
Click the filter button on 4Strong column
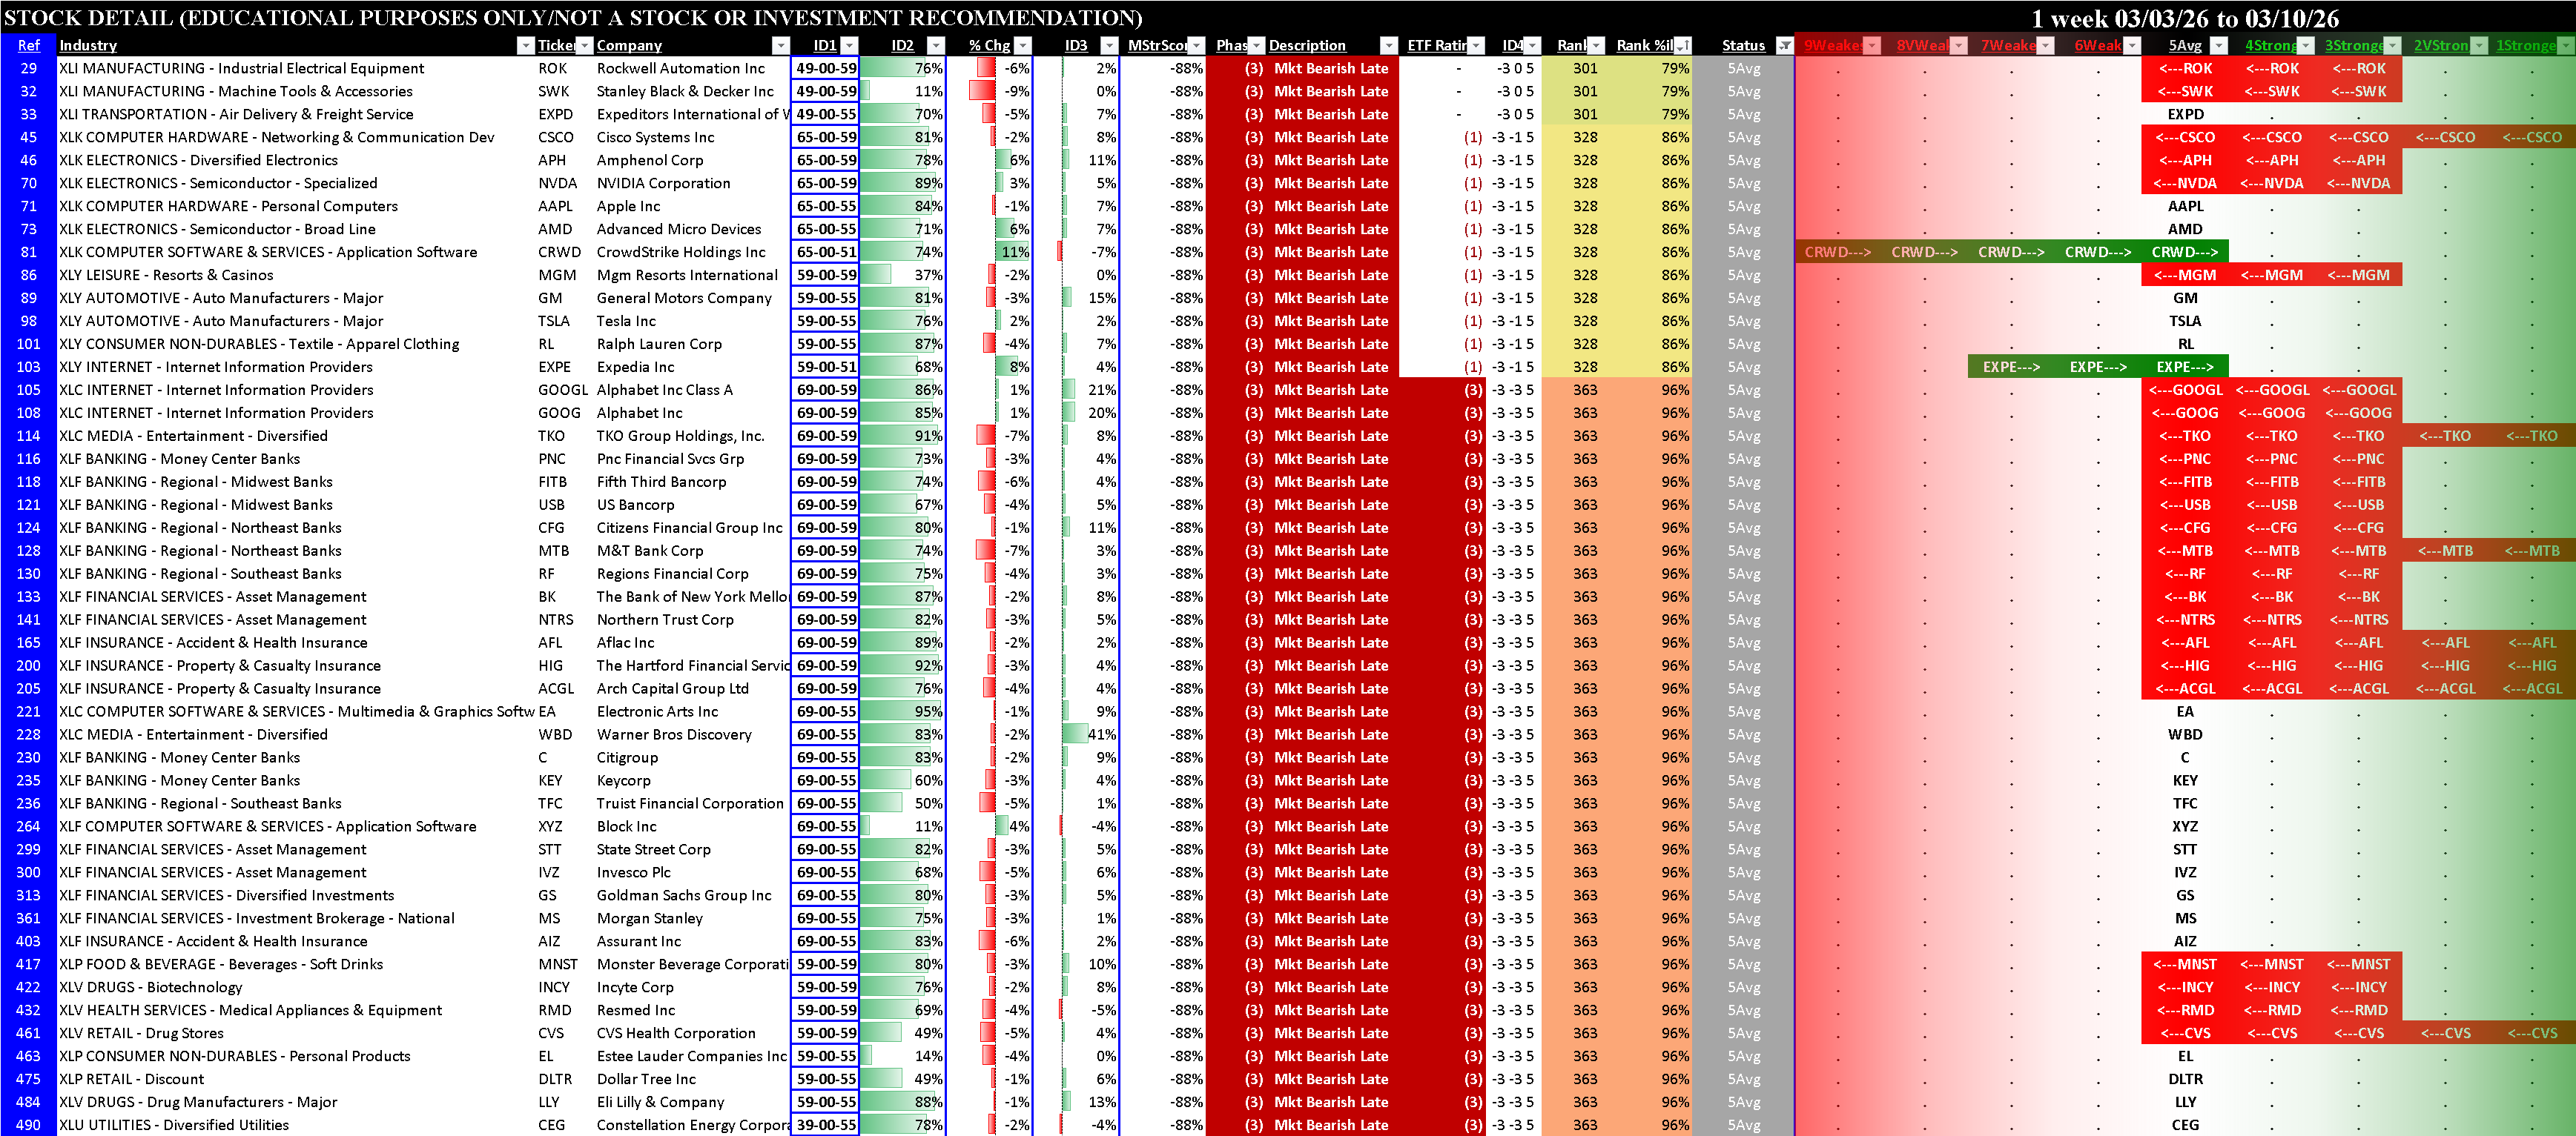(2305, 45)
